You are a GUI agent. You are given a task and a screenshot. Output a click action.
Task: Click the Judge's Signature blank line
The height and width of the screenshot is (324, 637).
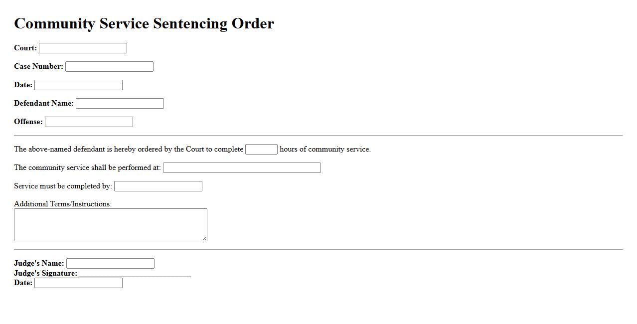135,274
